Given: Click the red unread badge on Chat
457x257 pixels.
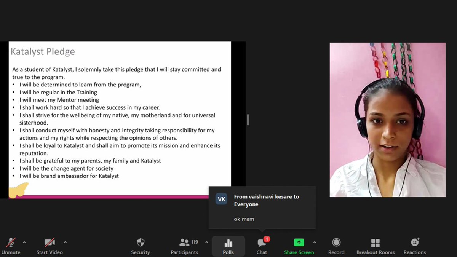Looking at the screenshot, I should coord(267,239).
